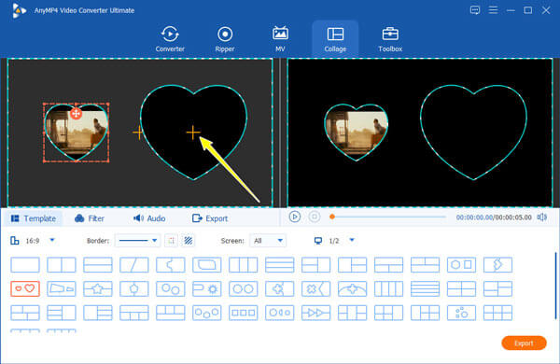Open the border background pattern icon

pos(189,241)
